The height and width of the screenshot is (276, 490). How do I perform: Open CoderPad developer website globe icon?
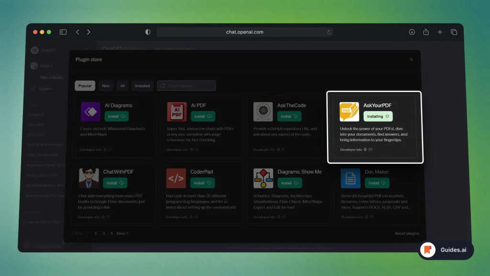click(191, 217)
